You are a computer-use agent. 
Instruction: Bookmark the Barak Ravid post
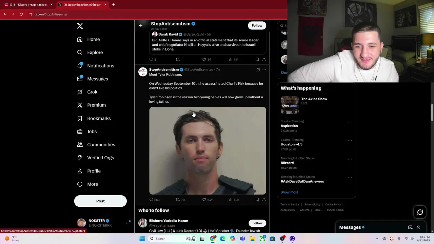point(257,59)
